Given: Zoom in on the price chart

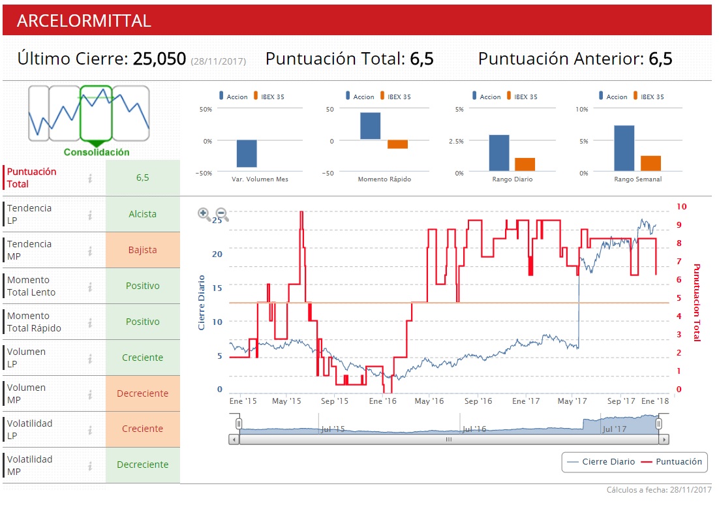Looking at the screenshot, I should point(204,214).
